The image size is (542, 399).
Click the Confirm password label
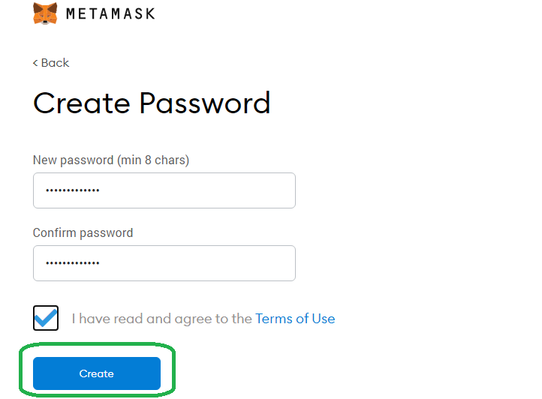[x=83, y=232]
